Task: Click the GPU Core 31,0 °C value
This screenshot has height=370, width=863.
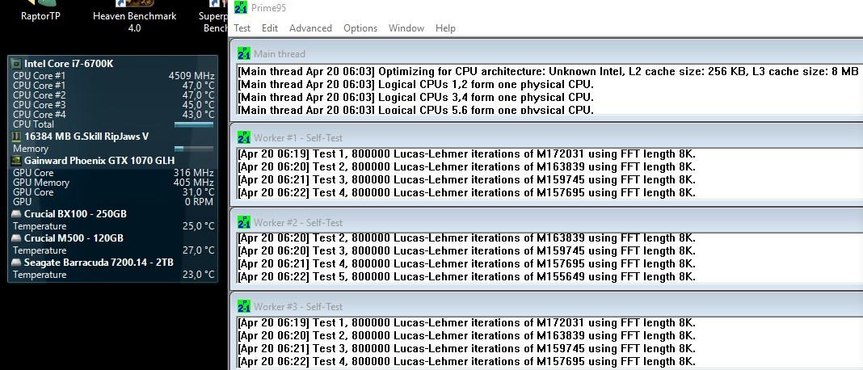Action: point(198,192)
